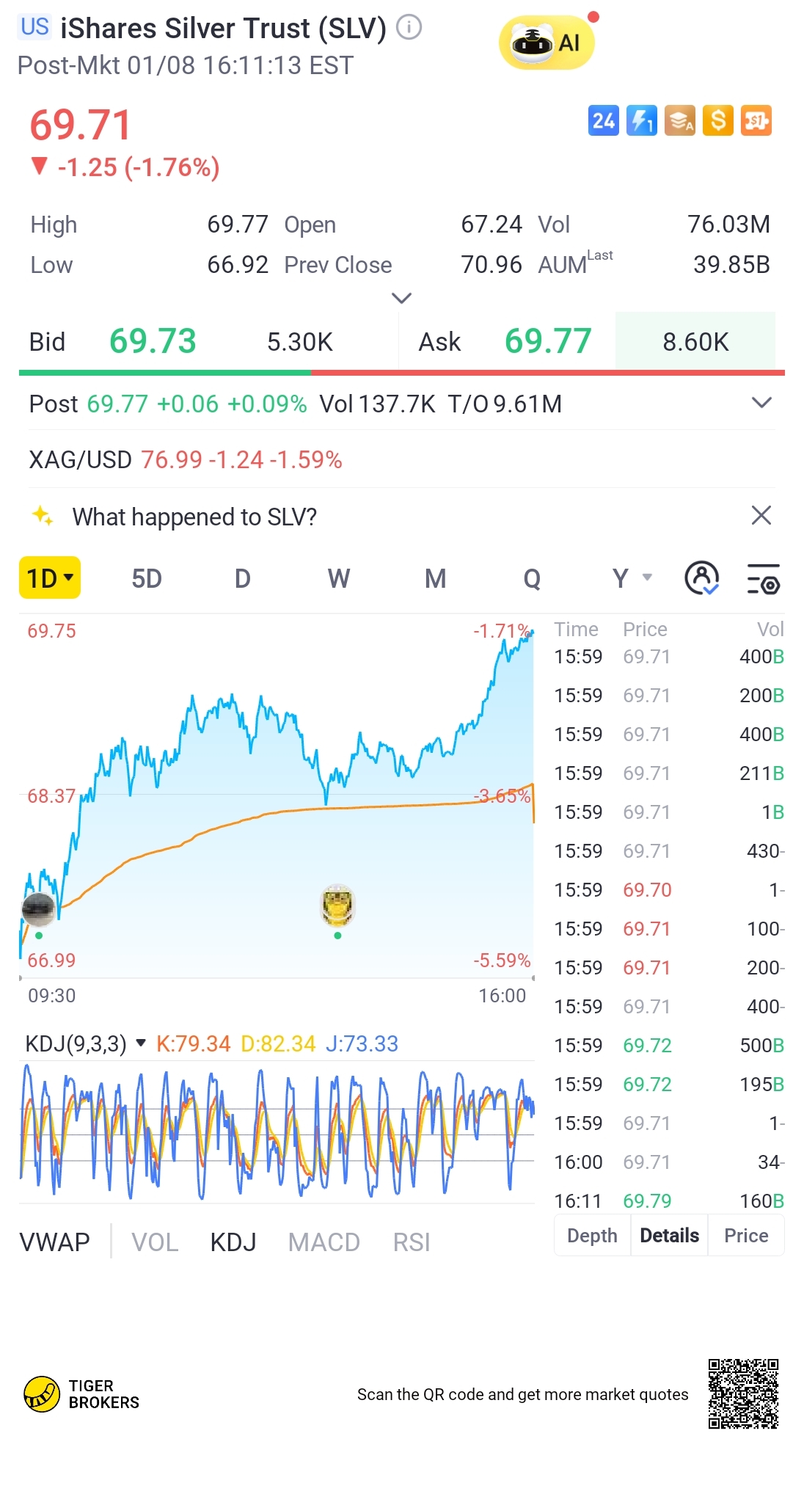Dismiss the What happened to SLV banner
This screenshot has height=1505, width=804.
point(761,516)
